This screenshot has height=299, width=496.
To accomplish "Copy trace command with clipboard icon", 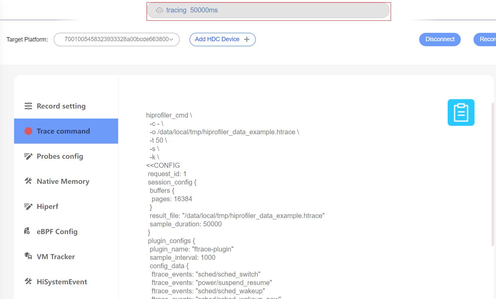I will pos(461,113).
